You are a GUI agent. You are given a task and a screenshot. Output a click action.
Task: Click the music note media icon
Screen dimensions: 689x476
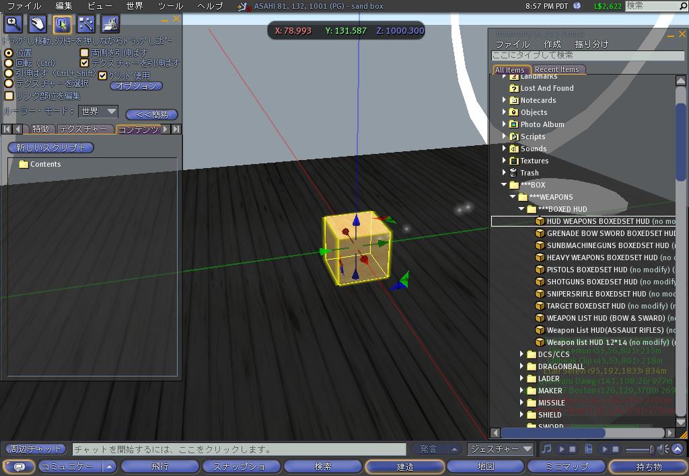coord(546,449)
